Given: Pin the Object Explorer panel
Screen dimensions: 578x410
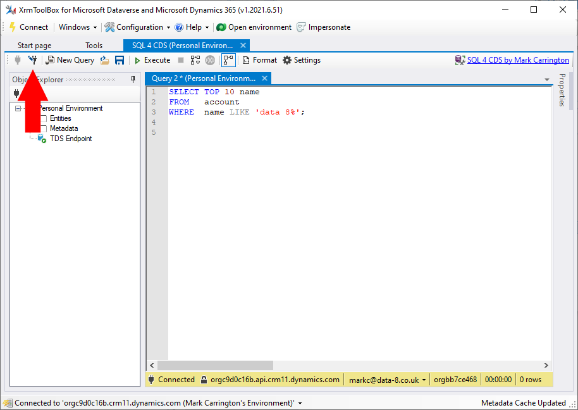Looking at the screenshot, I should pyautogui.click(x=133, y=80).
